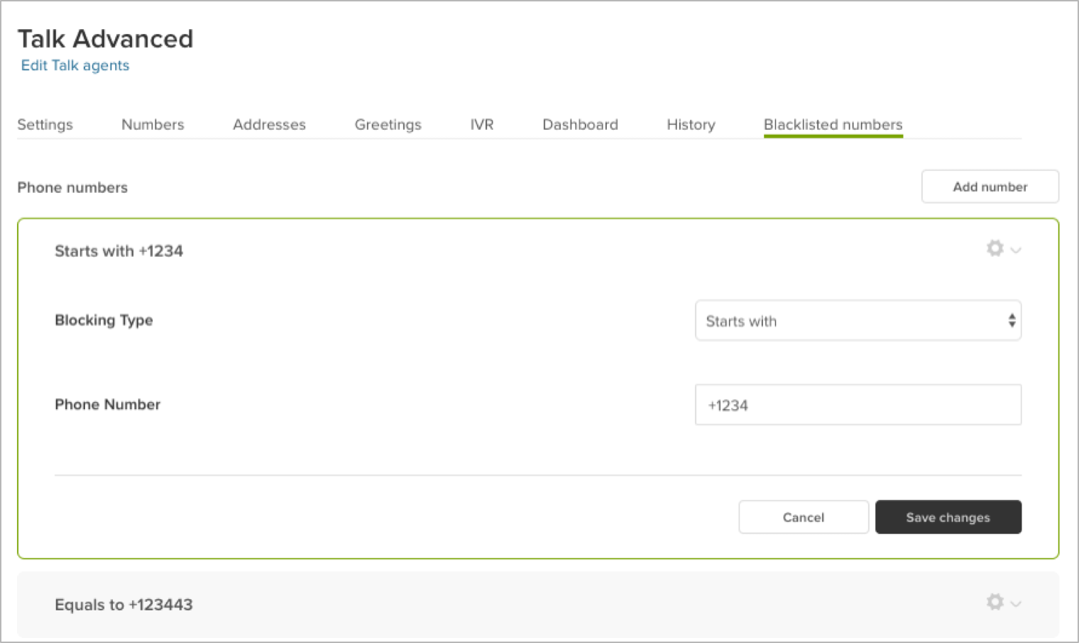Open gear menu for Starts with +1234

tap(1003, 249)
